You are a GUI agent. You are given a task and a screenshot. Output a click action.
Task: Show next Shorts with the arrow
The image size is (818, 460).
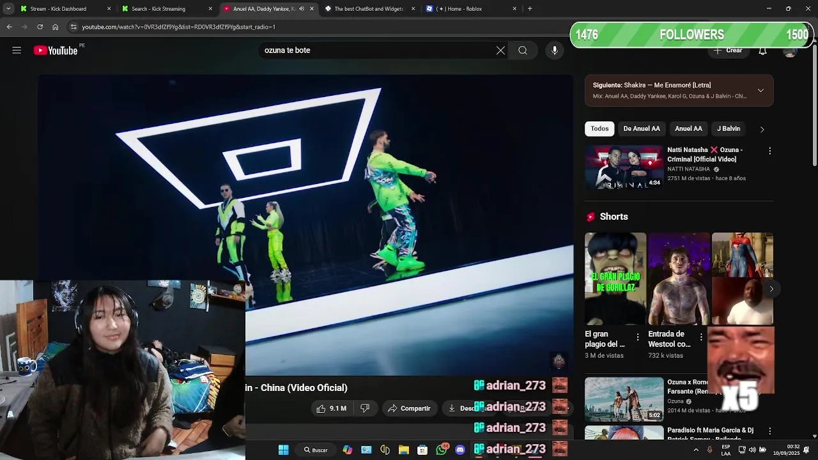click(x=771, y=289)
